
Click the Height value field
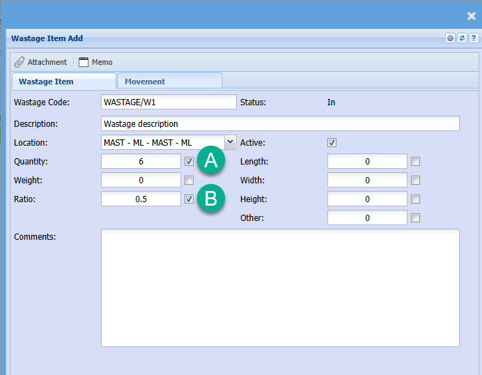tap(367, 199)
